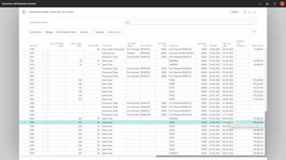Image resolution: width=286 pixels, height=160 pixels.
Task: Click Ref. Order Line 40000 cell
Action: click(x=164, y=53)
